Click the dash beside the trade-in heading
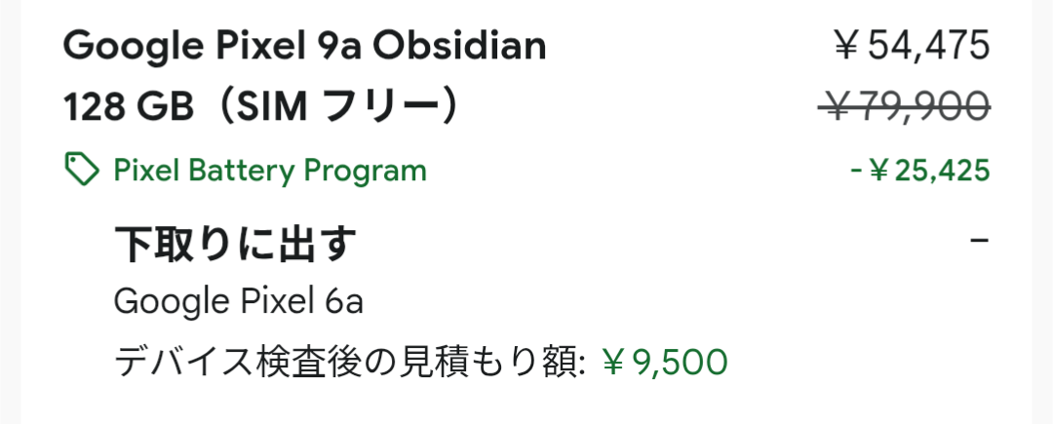 980,240
